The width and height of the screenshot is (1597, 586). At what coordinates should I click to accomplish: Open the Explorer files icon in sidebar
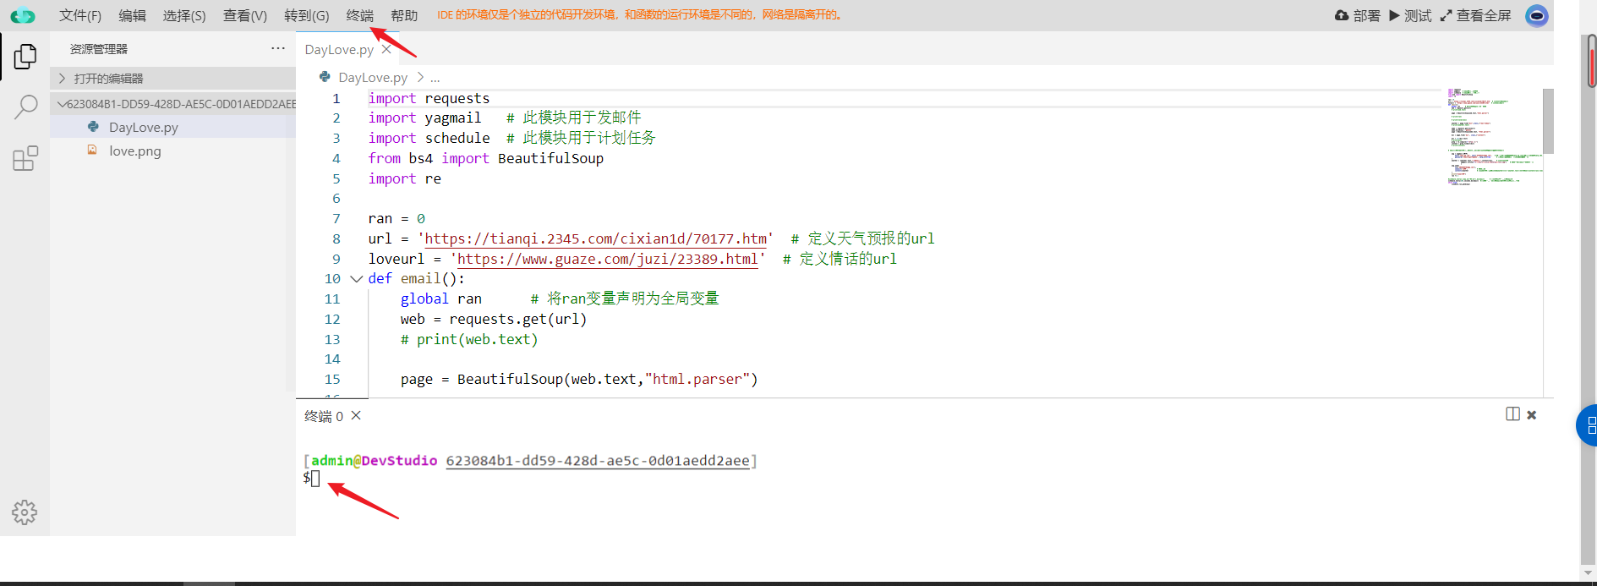(25, 57)
